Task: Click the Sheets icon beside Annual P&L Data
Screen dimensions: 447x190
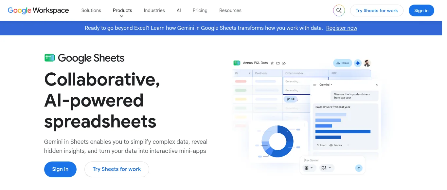Action: (237, 63)
